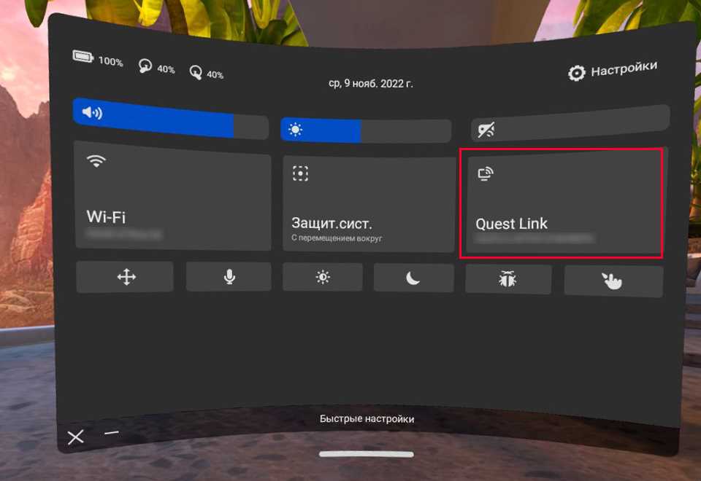Open the Wi-Fi settings tile
Image resolution: width=701 pixels, height=481 pixels.
click(173, 196)
